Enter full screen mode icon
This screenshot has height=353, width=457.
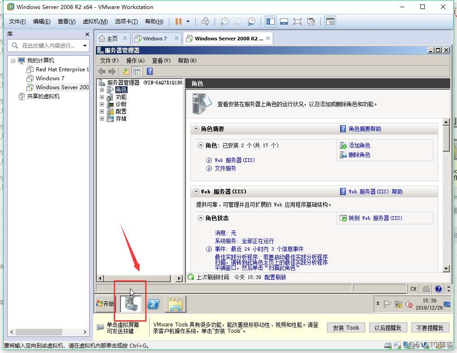click(x=297, y=22)
